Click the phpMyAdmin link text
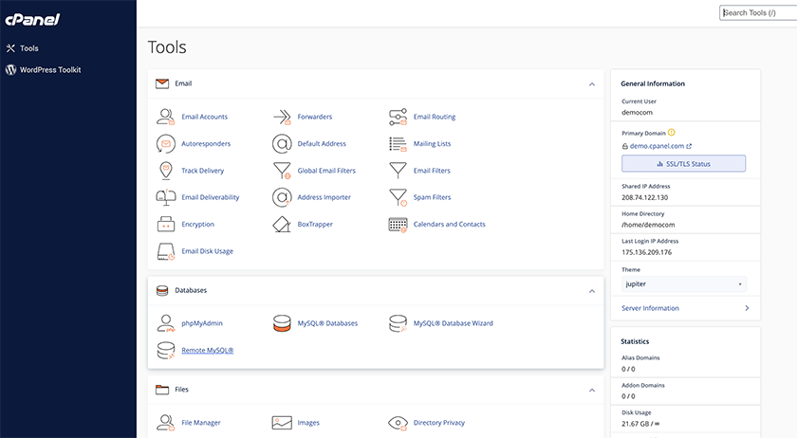The width and height of the screenshot is (797, 438). tap(202, 323)
